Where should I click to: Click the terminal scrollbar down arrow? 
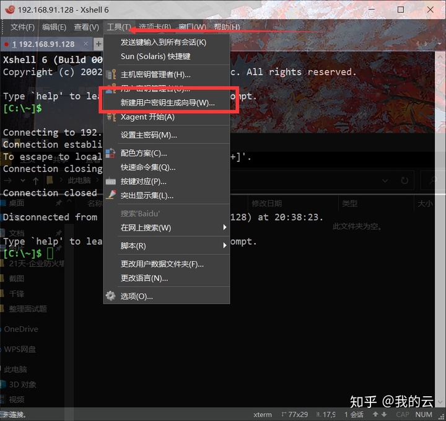point(440,402)
